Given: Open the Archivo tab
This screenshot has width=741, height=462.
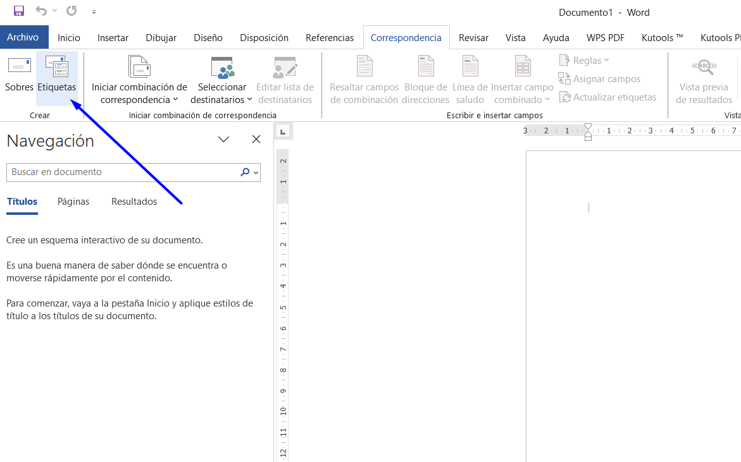Looking at the screenshot, I should [x=23, y=37].
